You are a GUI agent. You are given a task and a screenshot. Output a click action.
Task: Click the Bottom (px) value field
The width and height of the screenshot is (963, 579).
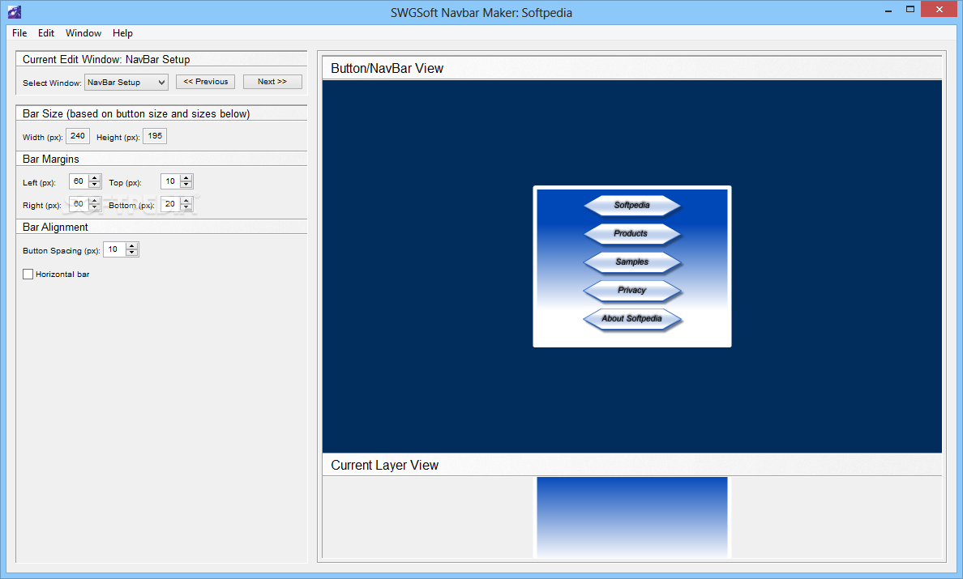coord(171,204)
